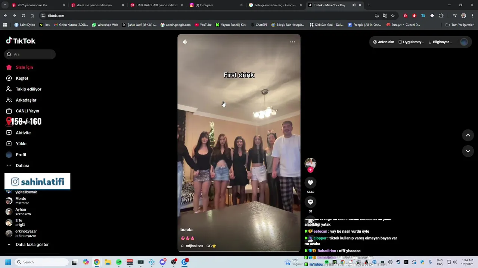478x268 pixels.
Task: Go to the previous video with up arrow
Action: (468, 135)
